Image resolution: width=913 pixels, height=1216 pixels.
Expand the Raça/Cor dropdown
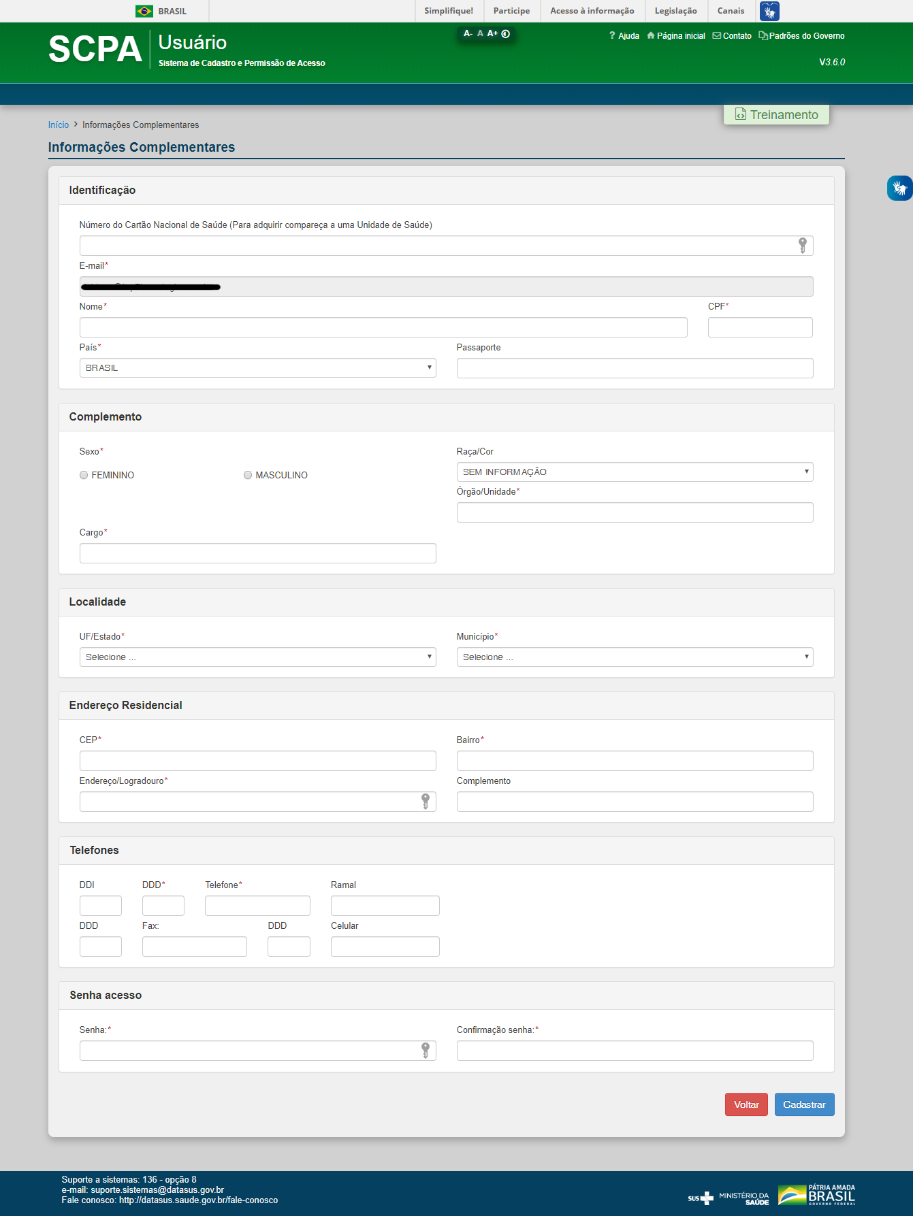635,472
